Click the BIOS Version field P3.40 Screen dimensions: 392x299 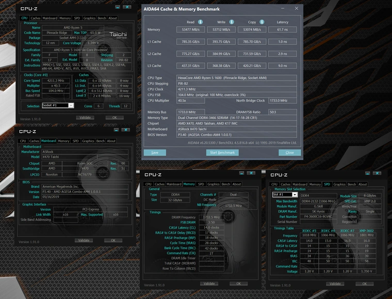click(237, 135)
